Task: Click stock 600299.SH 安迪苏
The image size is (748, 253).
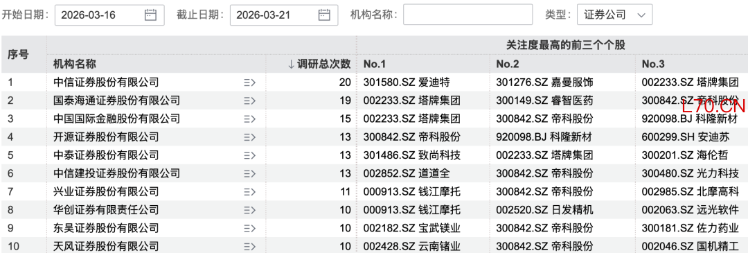Action: (685, 137)
